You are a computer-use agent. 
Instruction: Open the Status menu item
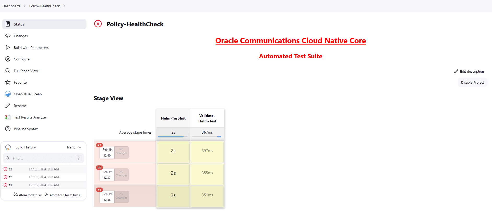click(44, 24)
